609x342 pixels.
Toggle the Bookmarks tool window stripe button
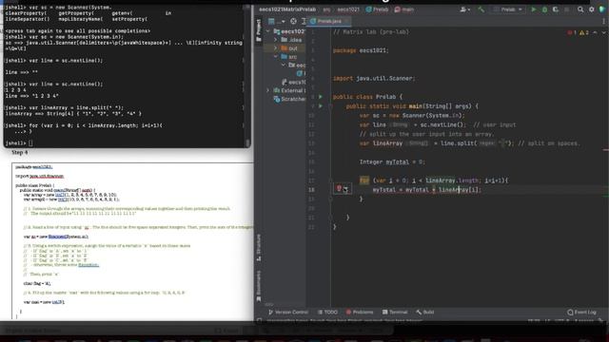(x=259, y=286)
